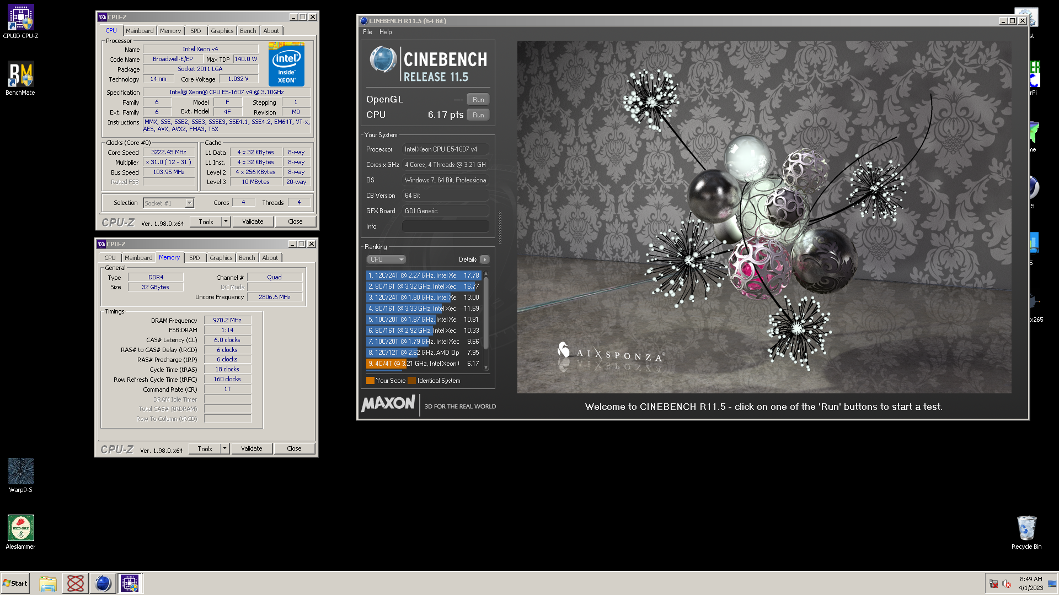The image size is (1059, 595).
Task: Click the brown Identical System legend swatch
Action: click(411, 381)
